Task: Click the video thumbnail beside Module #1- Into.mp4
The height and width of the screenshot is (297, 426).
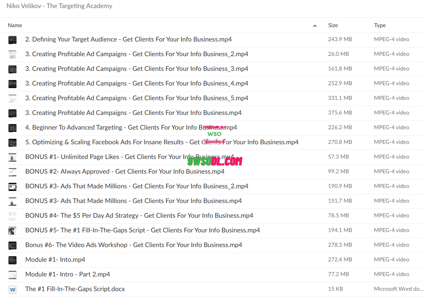Action: (x=12, y=260)
